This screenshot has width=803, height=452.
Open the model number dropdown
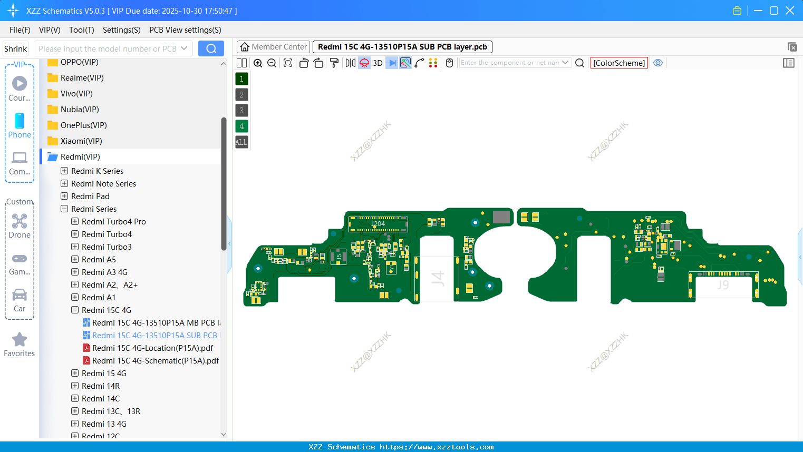click(x=184, y=48)
